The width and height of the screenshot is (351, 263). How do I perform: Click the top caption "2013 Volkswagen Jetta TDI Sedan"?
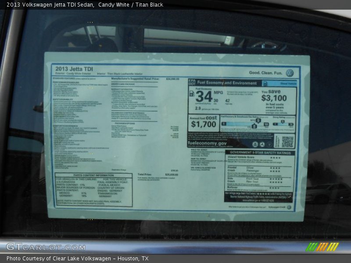click(x=50, y=5)
